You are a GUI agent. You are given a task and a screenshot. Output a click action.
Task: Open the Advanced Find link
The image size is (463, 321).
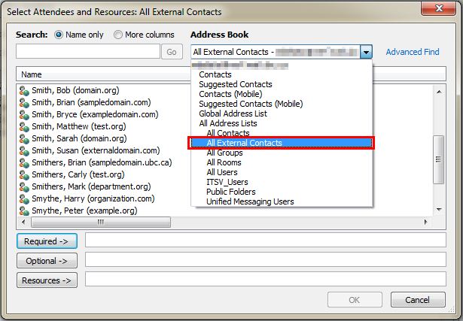(x=413, y=52)
